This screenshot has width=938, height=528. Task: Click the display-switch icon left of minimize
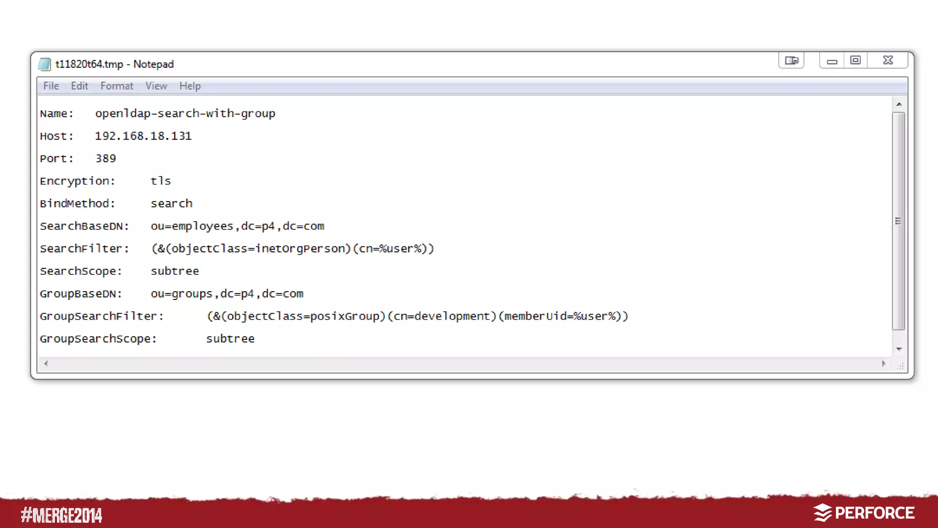point(791,60)
